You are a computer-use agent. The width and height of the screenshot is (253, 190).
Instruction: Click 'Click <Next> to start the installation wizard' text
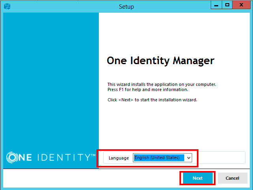152,100
